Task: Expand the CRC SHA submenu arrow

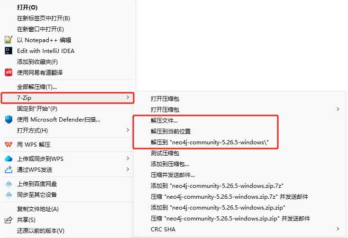Action: point(338,229)
